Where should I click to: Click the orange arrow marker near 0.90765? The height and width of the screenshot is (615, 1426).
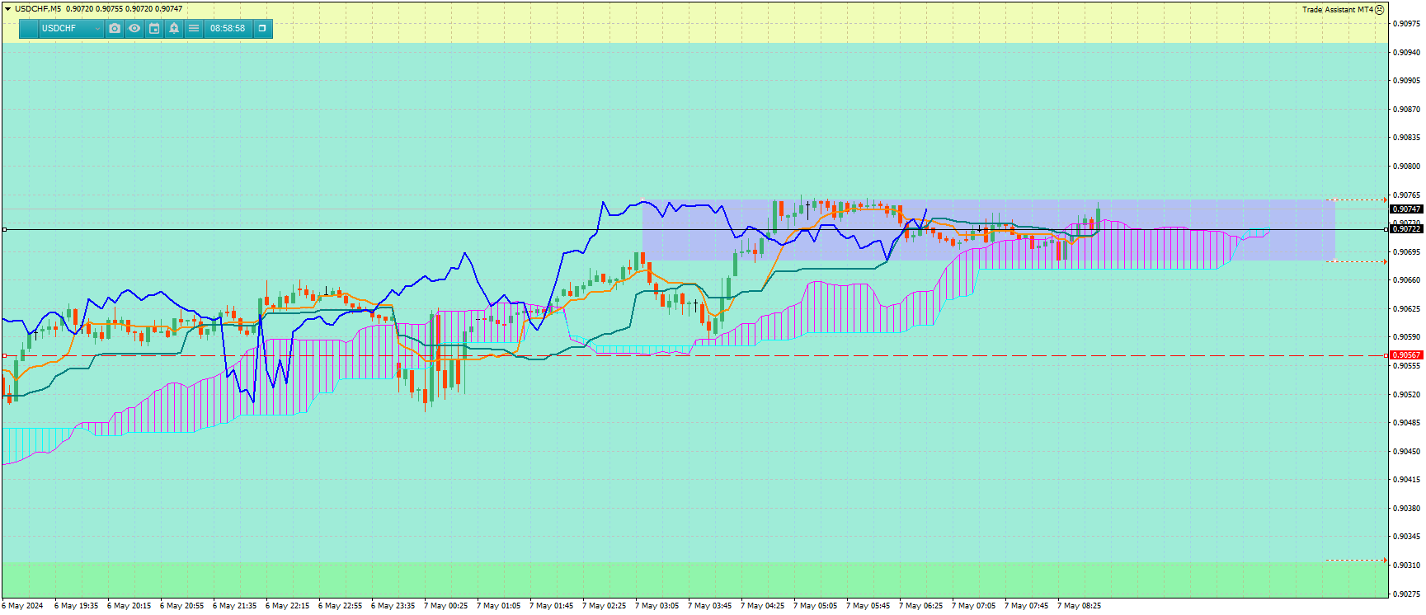[x=1385, y=200]
